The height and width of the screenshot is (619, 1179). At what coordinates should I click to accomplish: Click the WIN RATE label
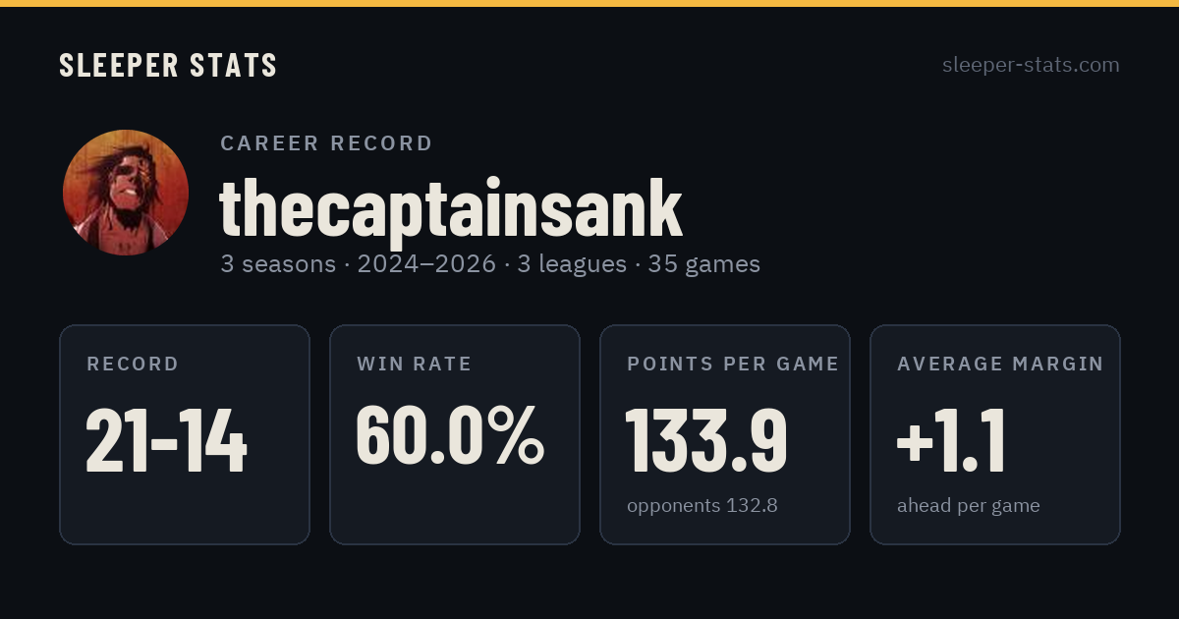pyautogui.click(x=415, y=364)
